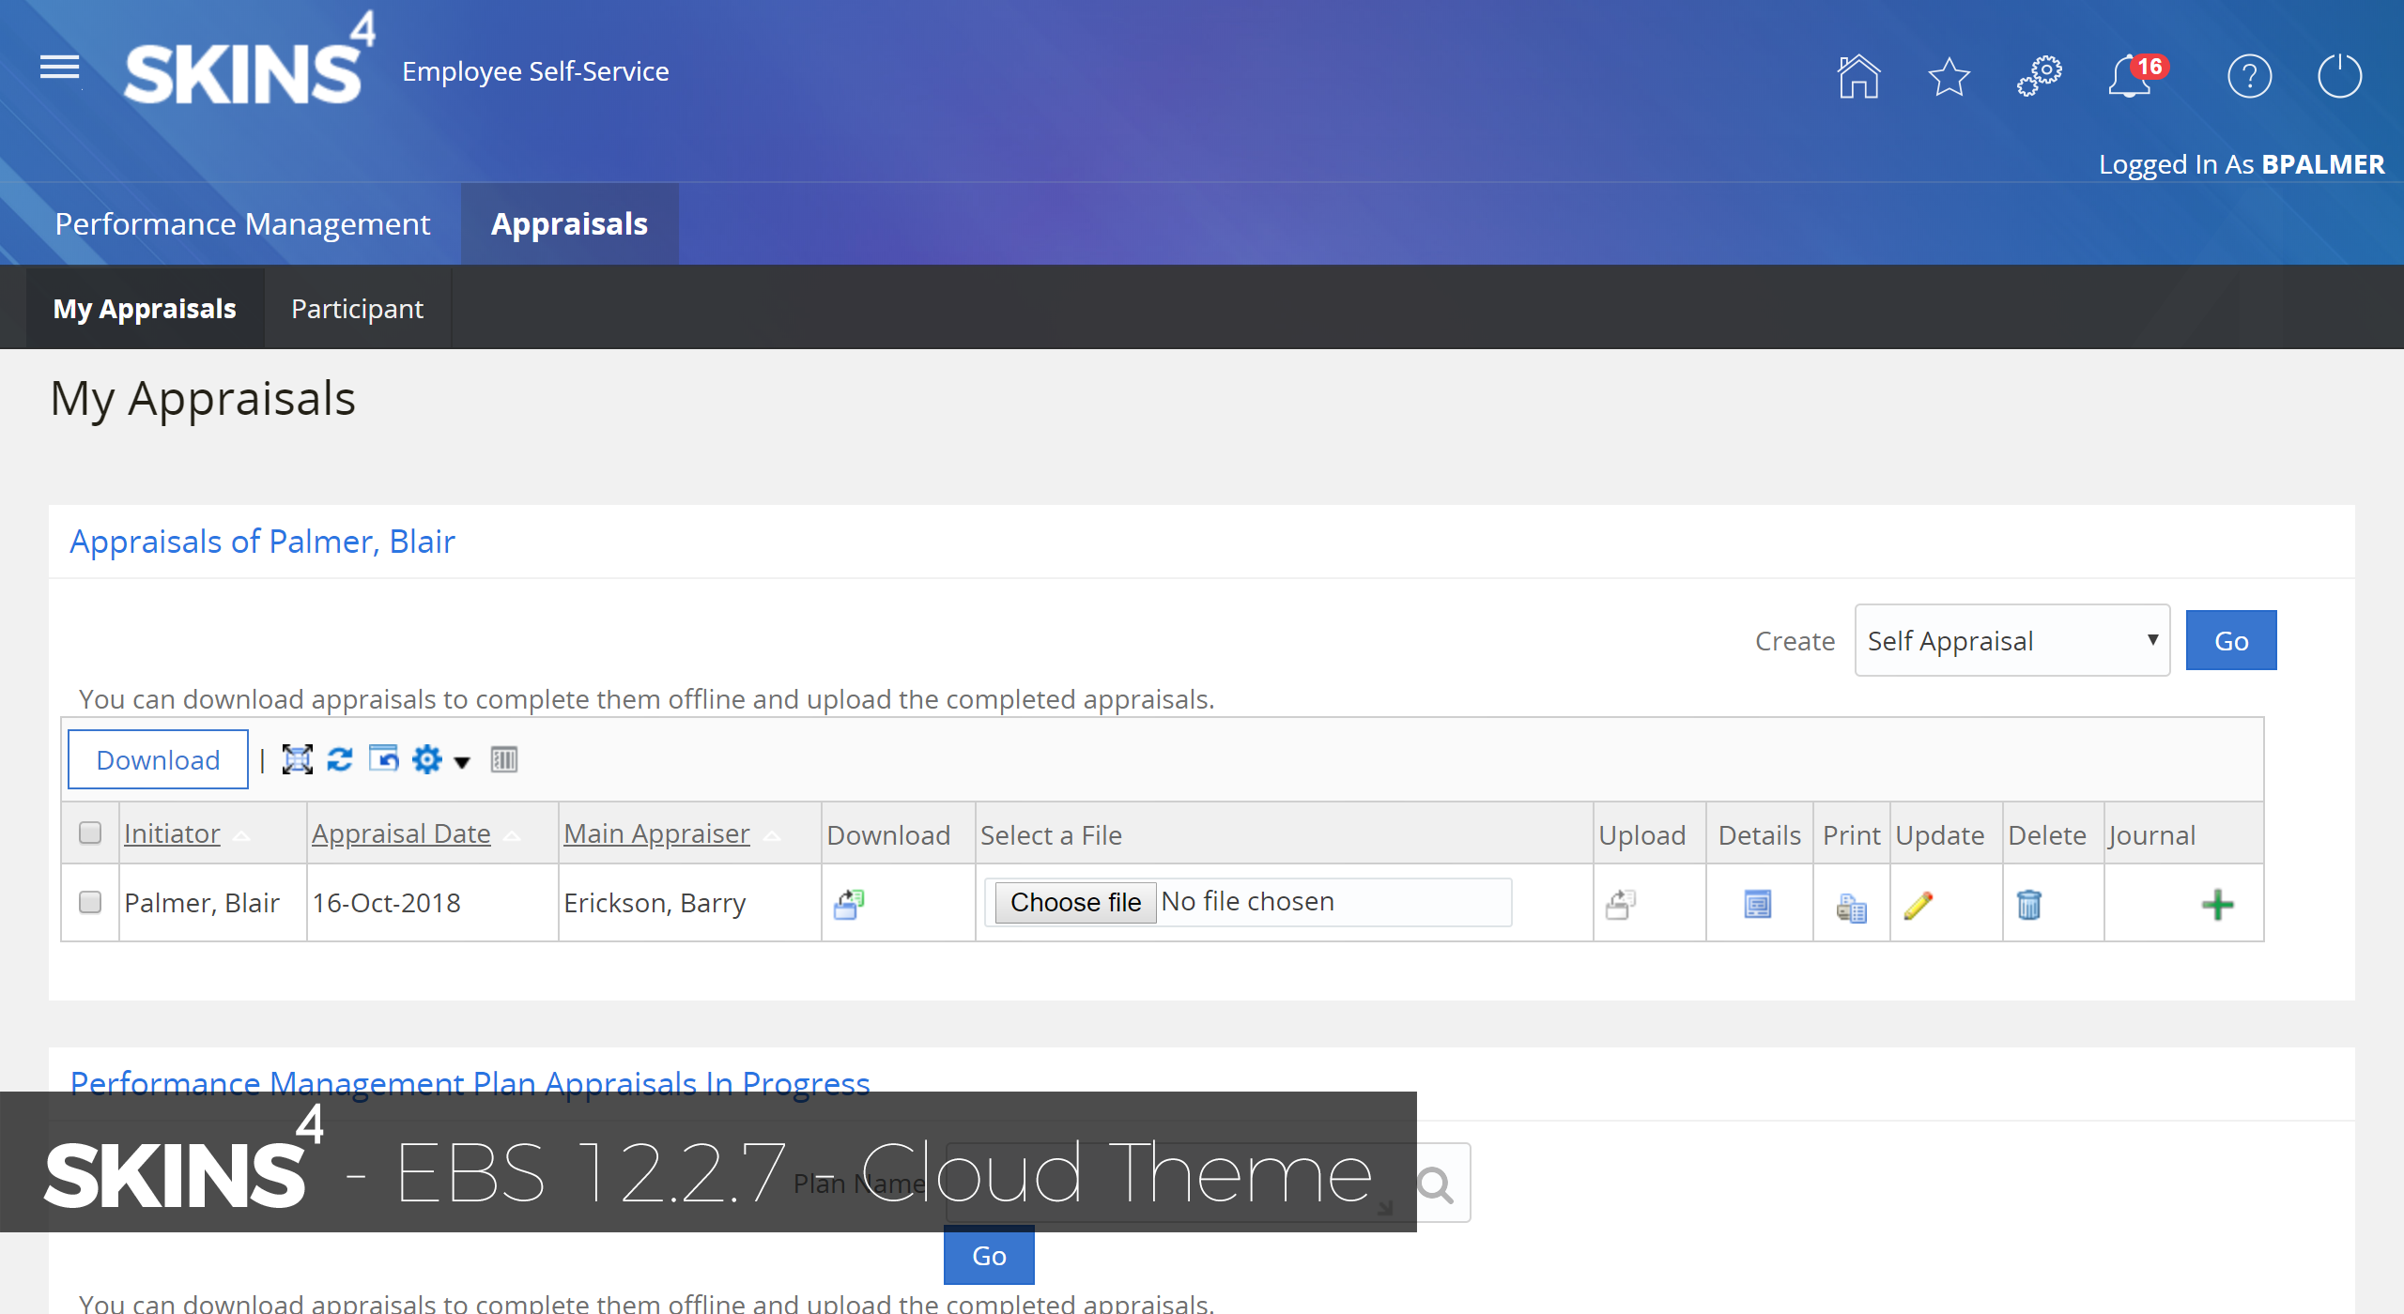View notifications bell with 16 alerts

pyautogui.click(x=2136, y=76)
